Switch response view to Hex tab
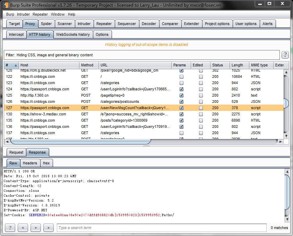Image resolution: width=293 pixels, height=236 pixels. (46, 163)
